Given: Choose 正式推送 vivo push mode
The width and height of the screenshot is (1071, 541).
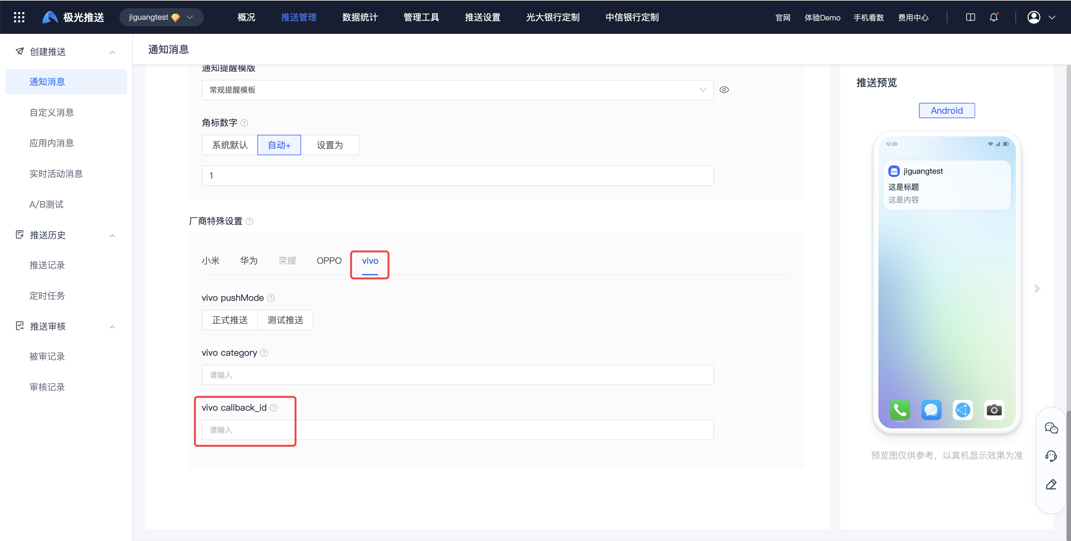Looking at the screenshot, I should [x=230, y=320].
